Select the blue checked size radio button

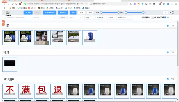click(x=165, y=18)
